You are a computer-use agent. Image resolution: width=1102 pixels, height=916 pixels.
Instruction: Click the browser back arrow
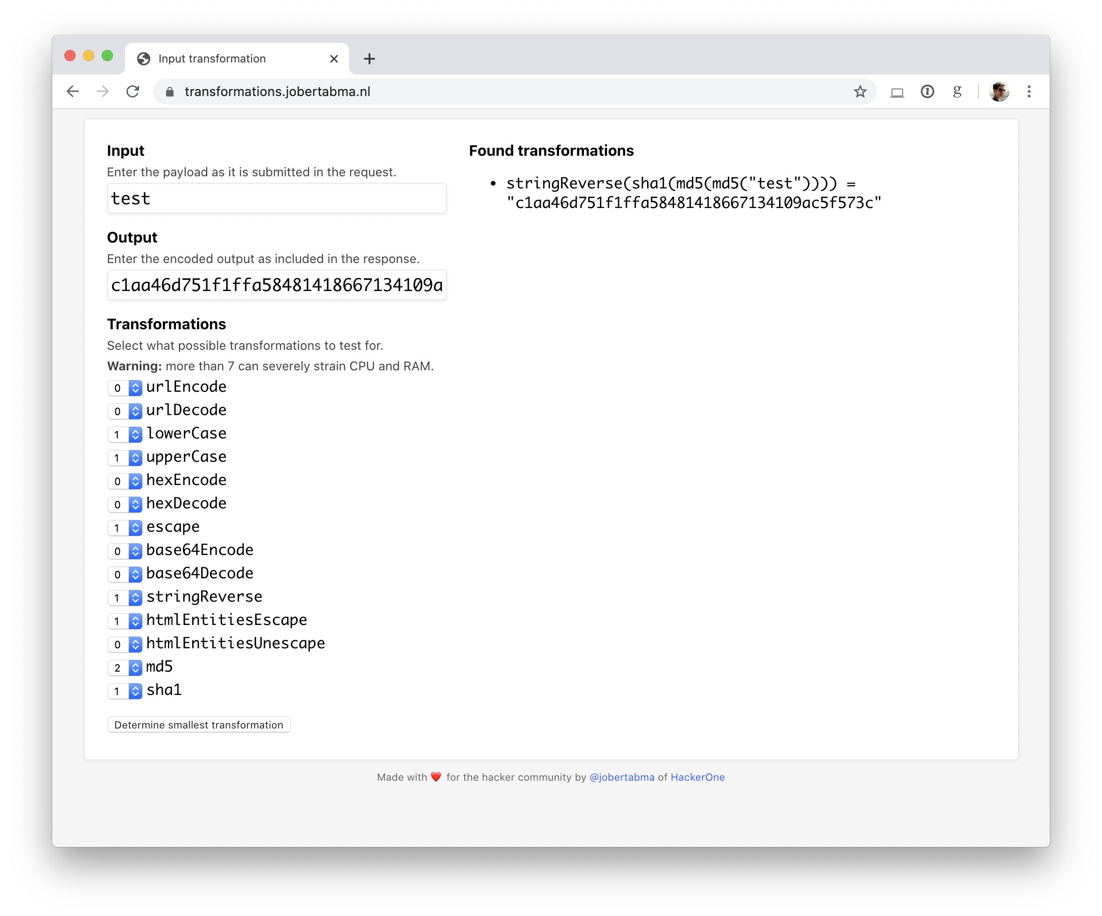point(73,92)
